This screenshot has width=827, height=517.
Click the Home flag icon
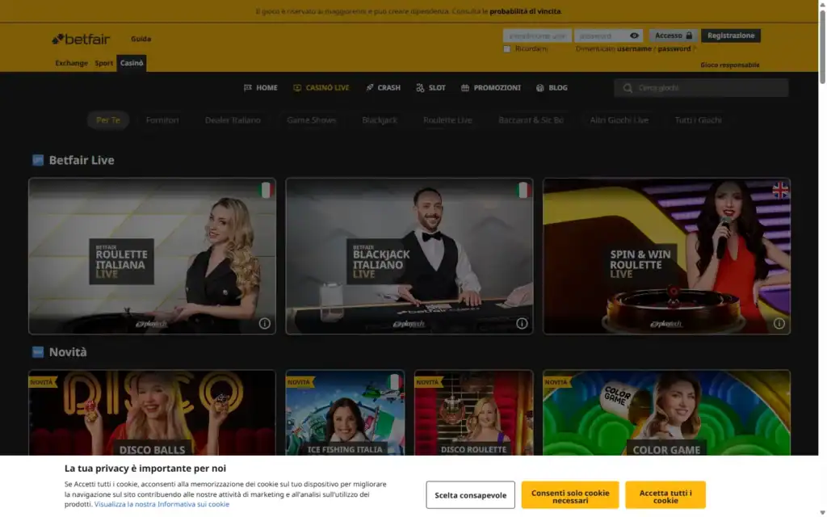pos(248,87)
